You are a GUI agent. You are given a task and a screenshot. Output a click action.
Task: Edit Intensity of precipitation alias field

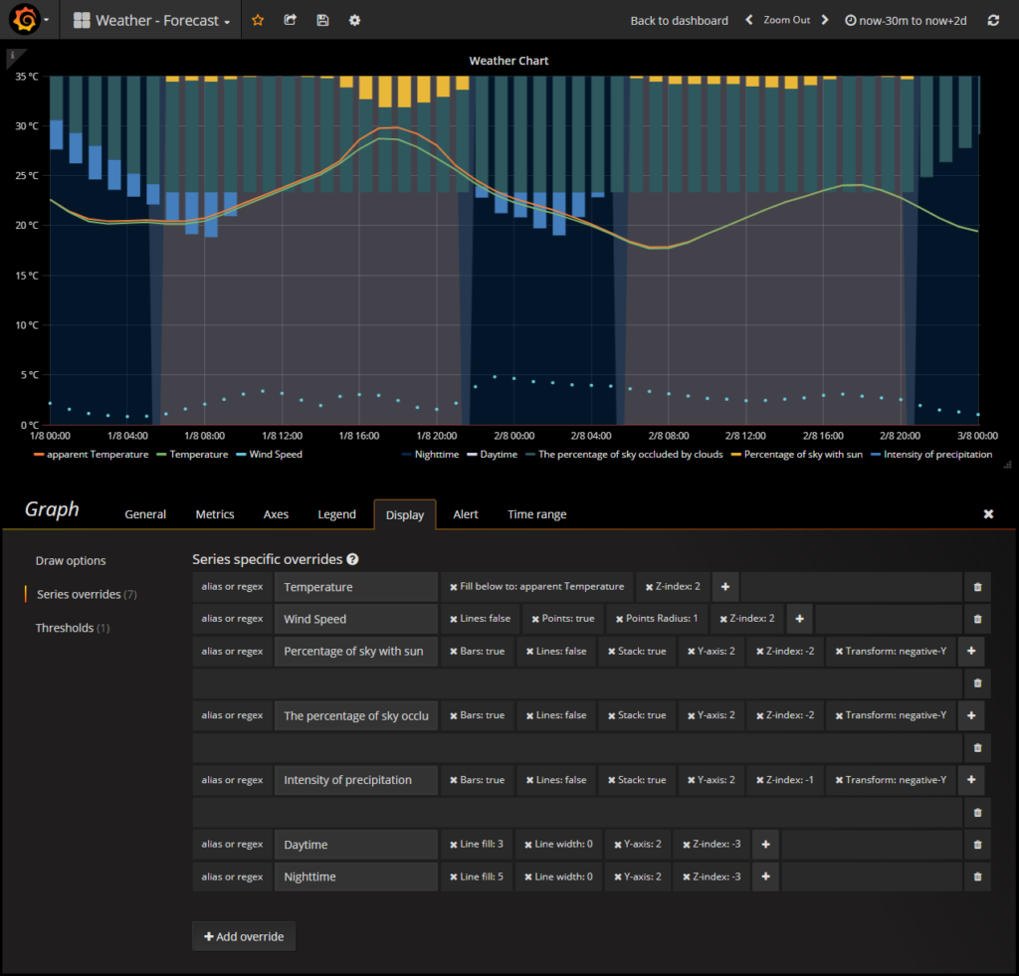[x=356, y=780]
